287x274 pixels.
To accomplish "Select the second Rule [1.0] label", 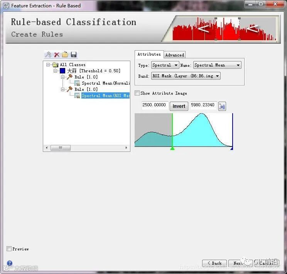I will tap(86, 89).
